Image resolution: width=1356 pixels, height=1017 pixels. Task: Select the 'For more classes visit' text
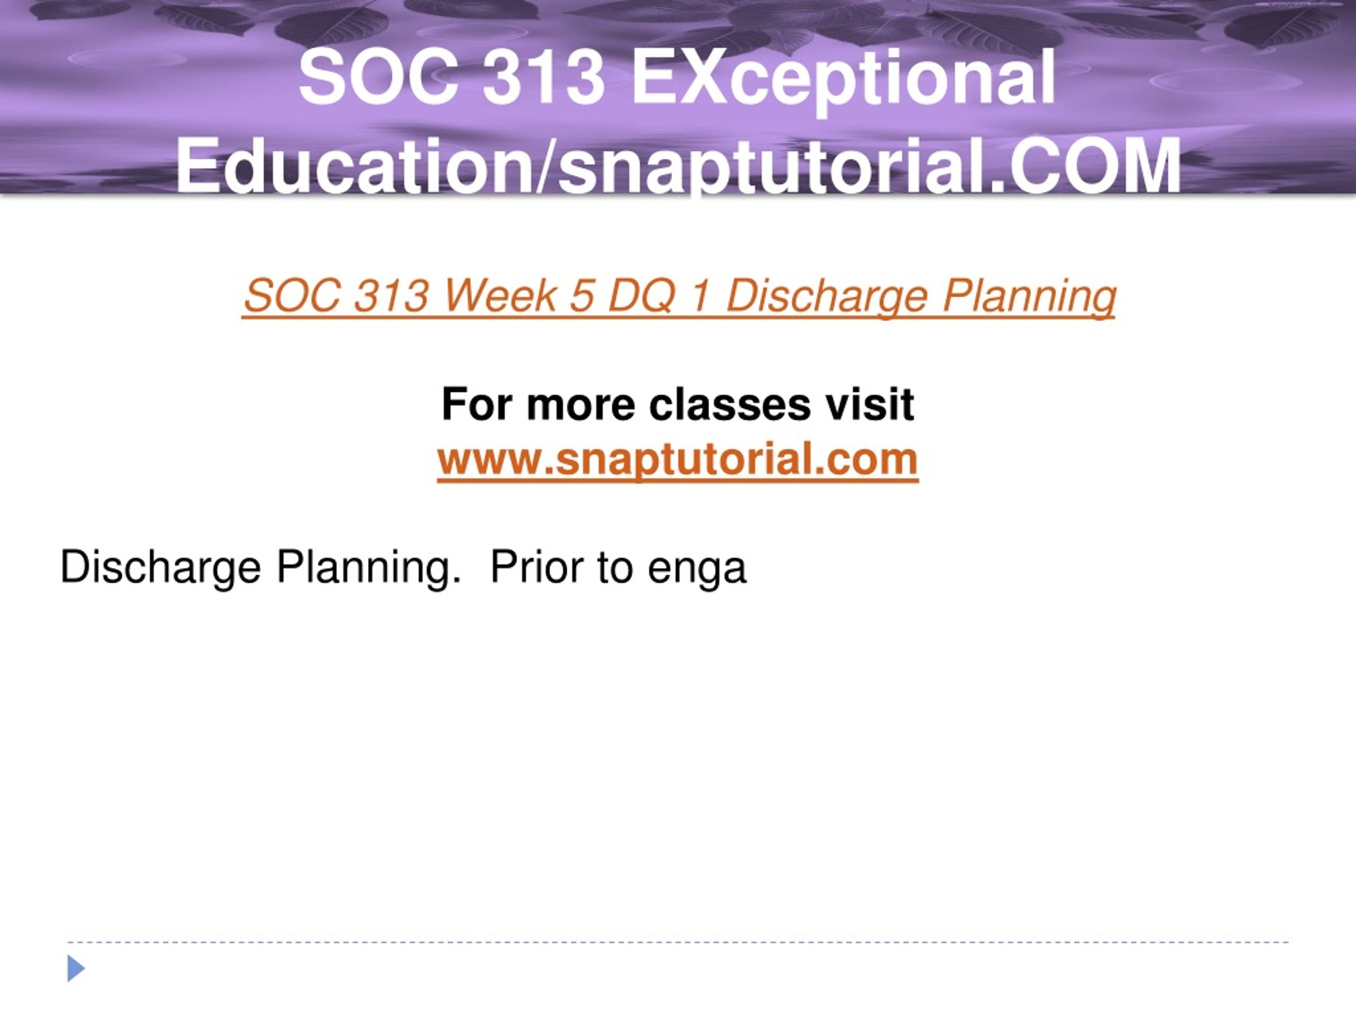point(677,405)
